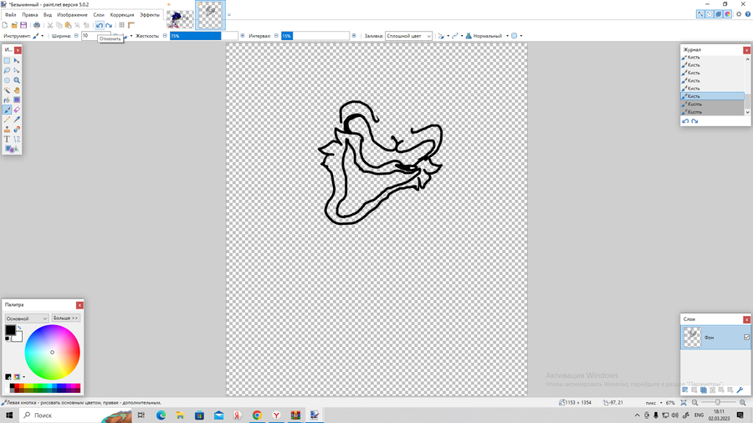Select the Move Selection tool

(17, 70)
